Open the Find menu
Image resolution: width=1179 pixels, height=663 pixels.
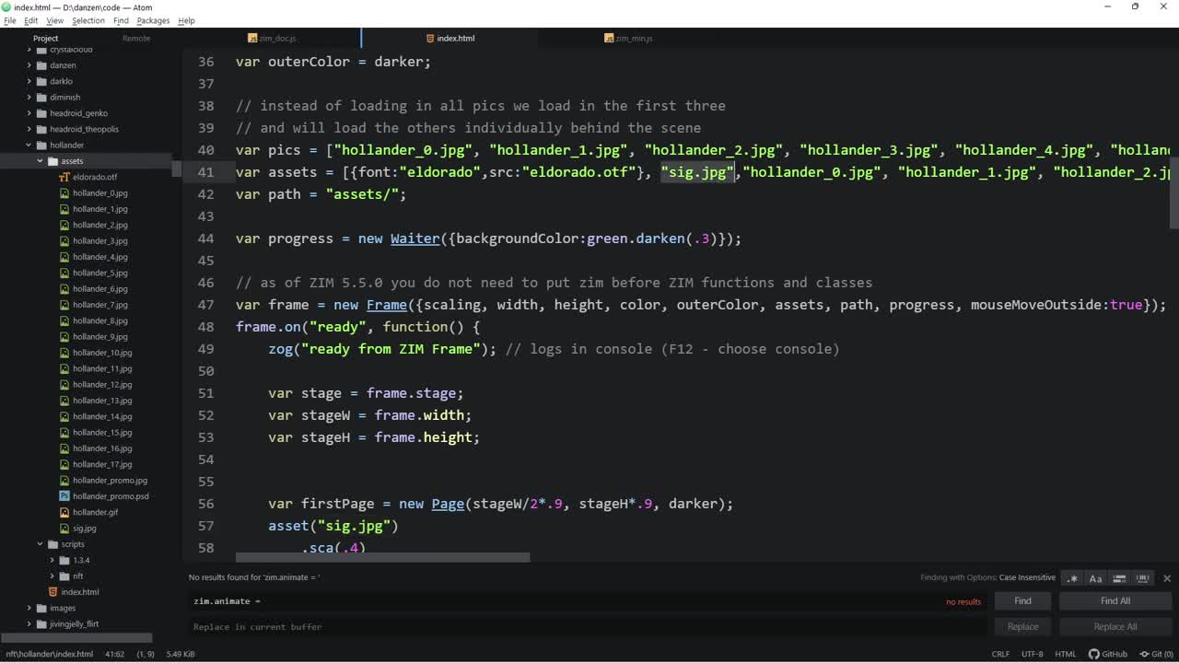tap(121, 20)
